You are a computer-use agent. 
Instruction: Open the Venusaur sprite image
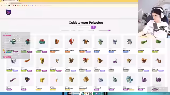tap(42, 42)
